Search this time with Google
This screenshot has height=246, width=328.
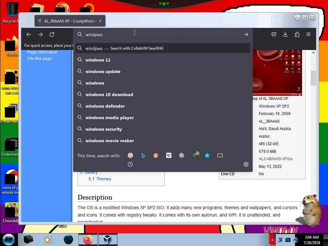click(130, 155)
